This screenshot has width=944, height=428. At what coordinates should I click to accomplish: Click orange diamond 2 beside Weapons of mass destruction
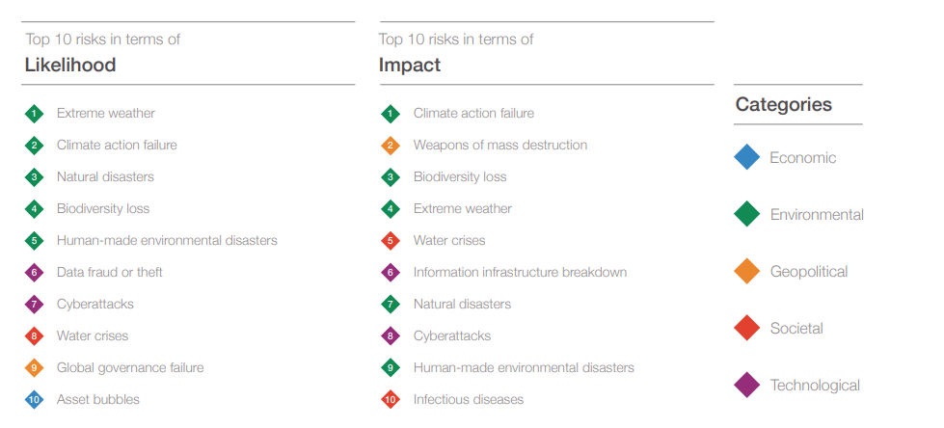[391, 146]
